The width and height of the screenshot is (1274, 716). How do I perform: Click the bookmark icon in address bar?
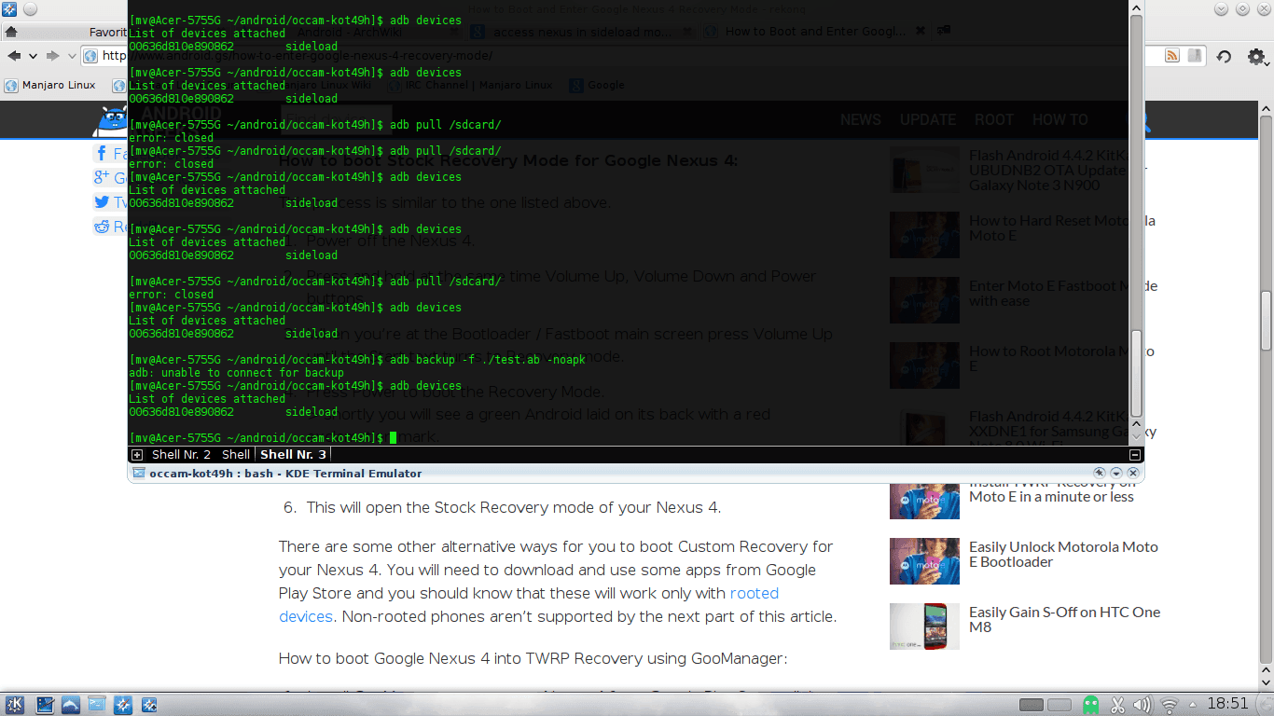(1195, 56)
